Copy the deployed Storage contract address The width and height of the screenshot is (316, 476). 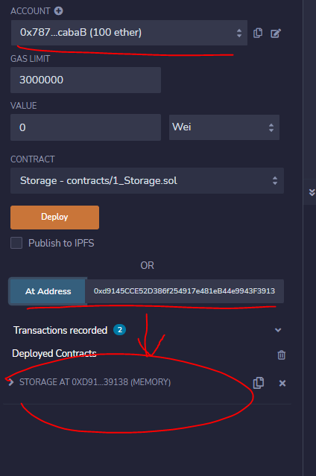click(x=259, y=383)
